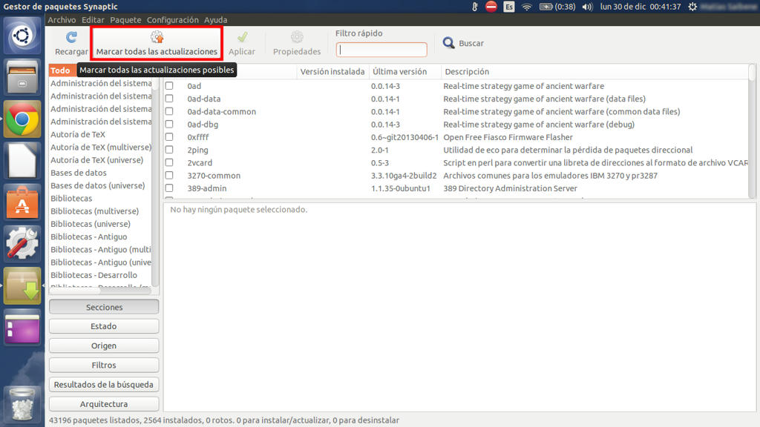Select Bibliotecas (universe) section
The image size is (760, 427).
[91, 224]
